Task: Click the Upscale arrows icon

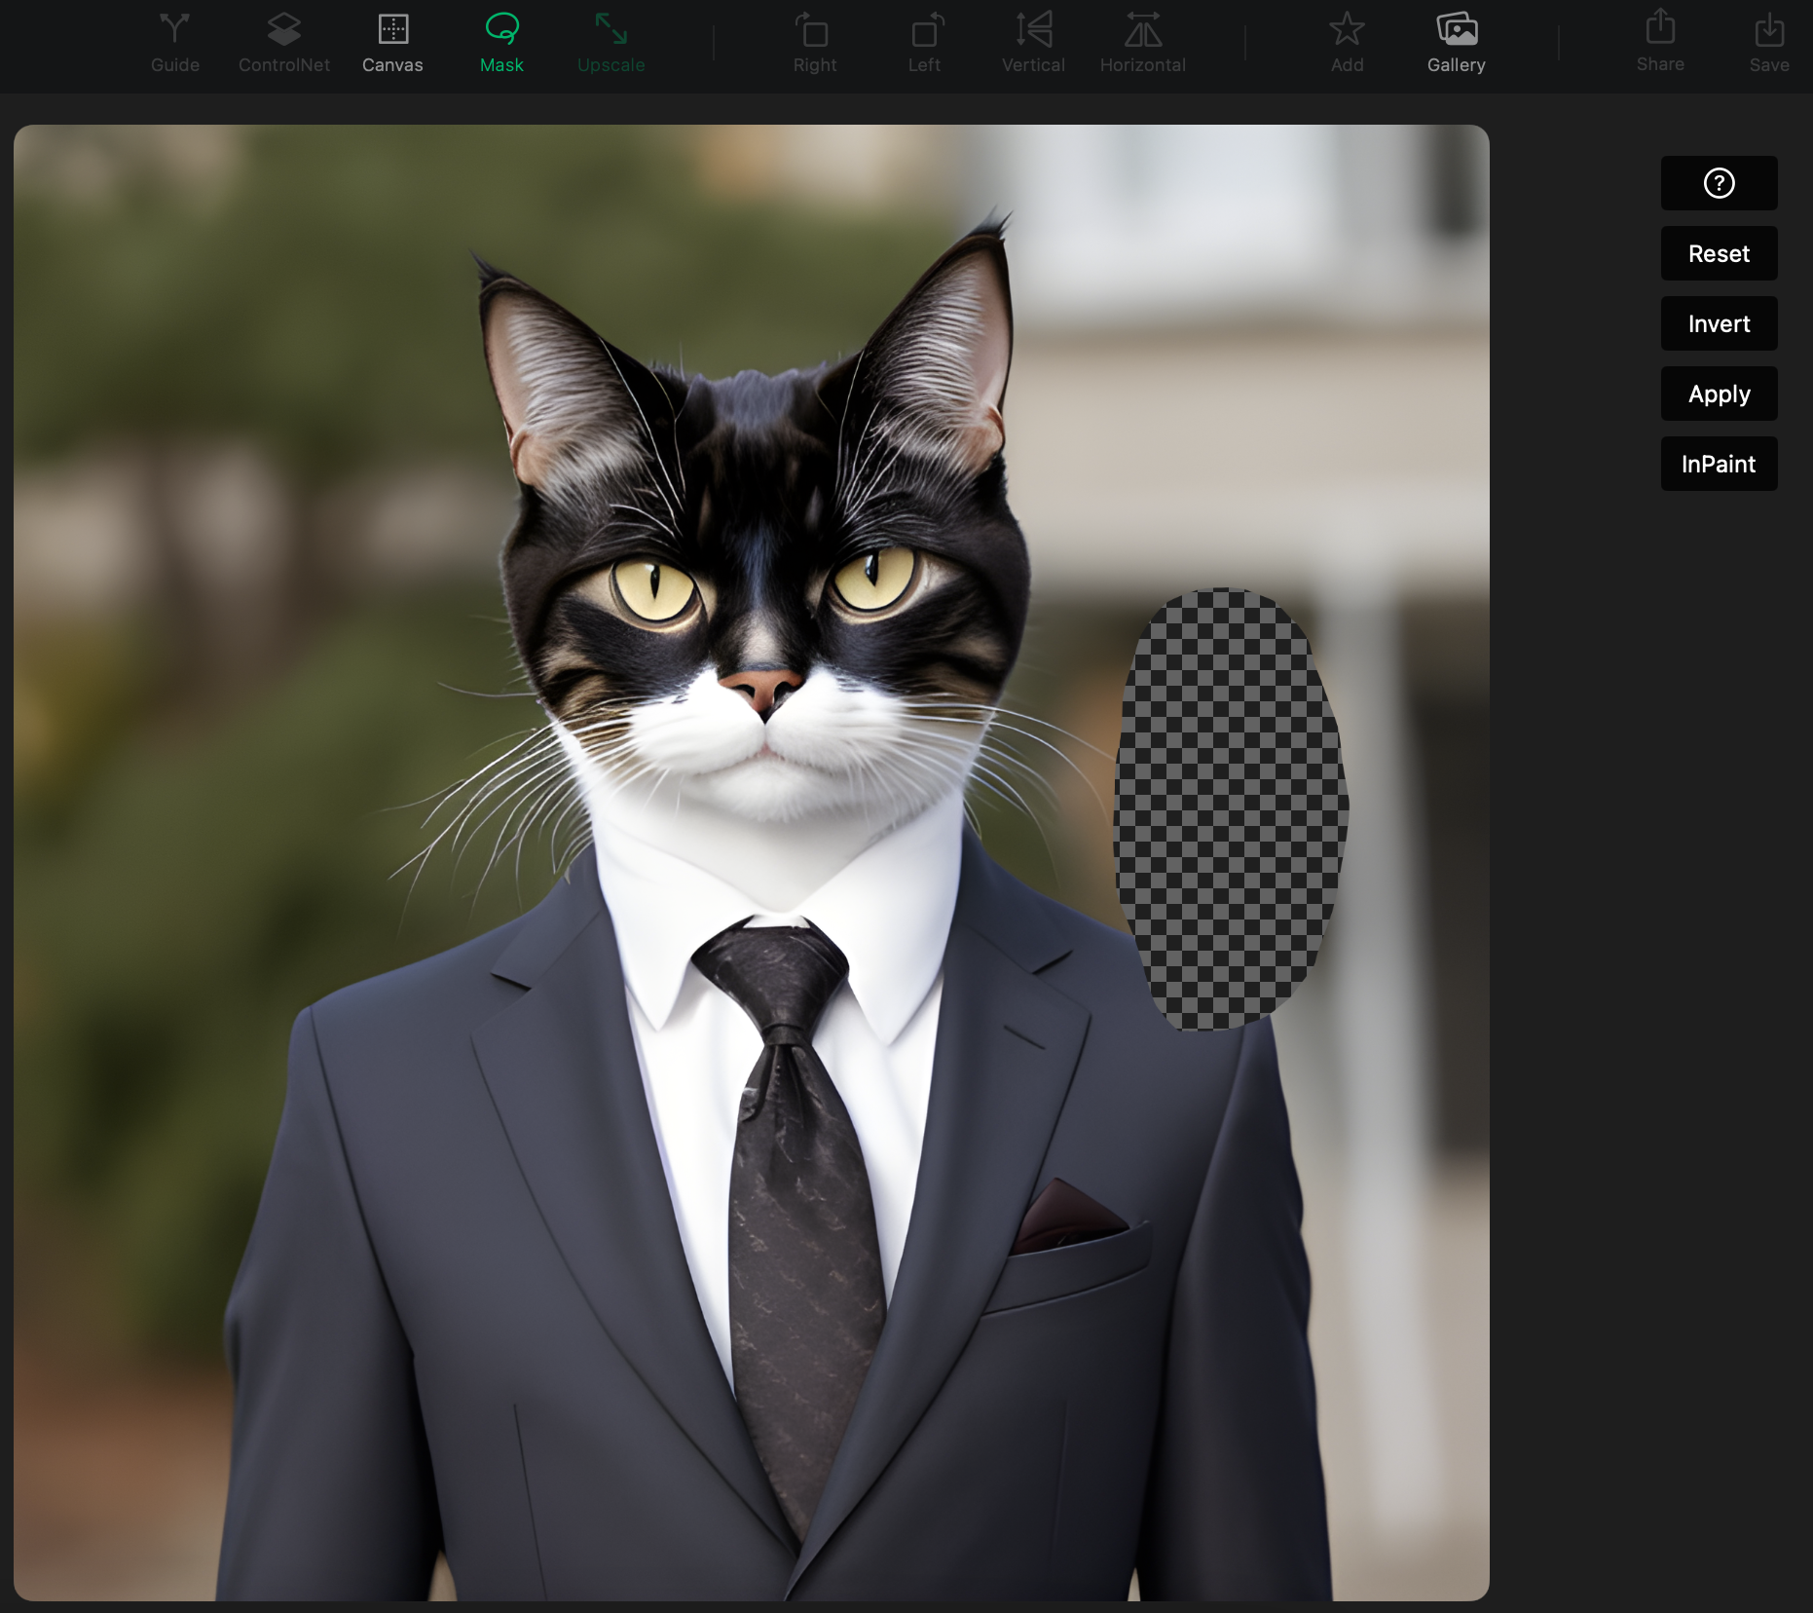Action: click(611, 30)
